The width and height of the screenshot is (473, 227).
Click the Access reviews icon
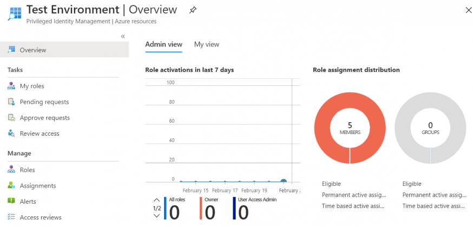11,217
